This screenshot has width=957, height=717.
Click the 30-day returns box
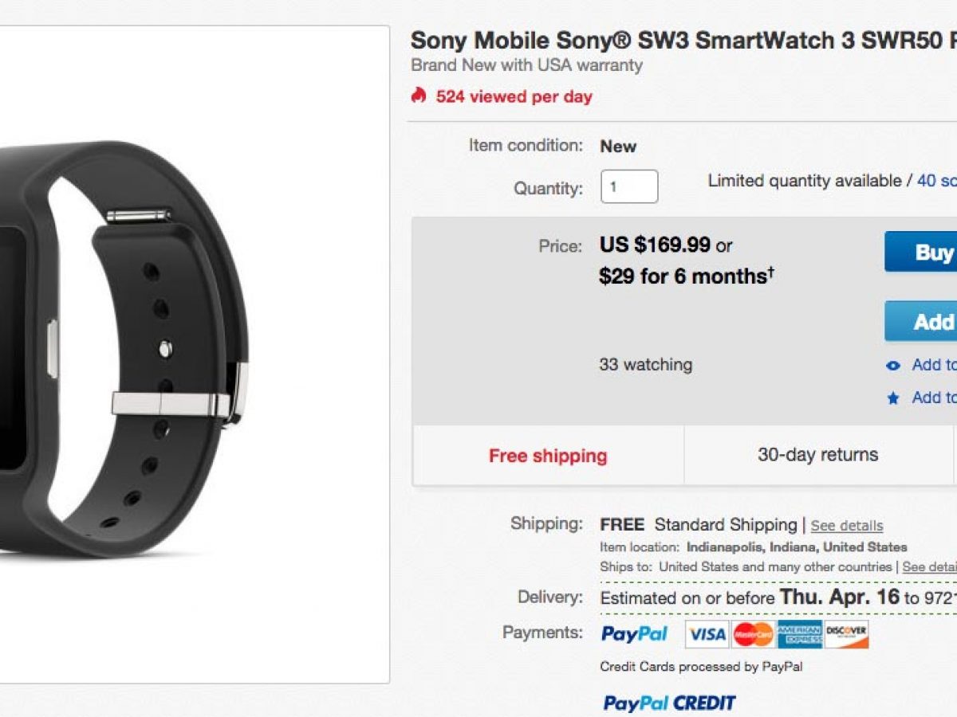817,455
